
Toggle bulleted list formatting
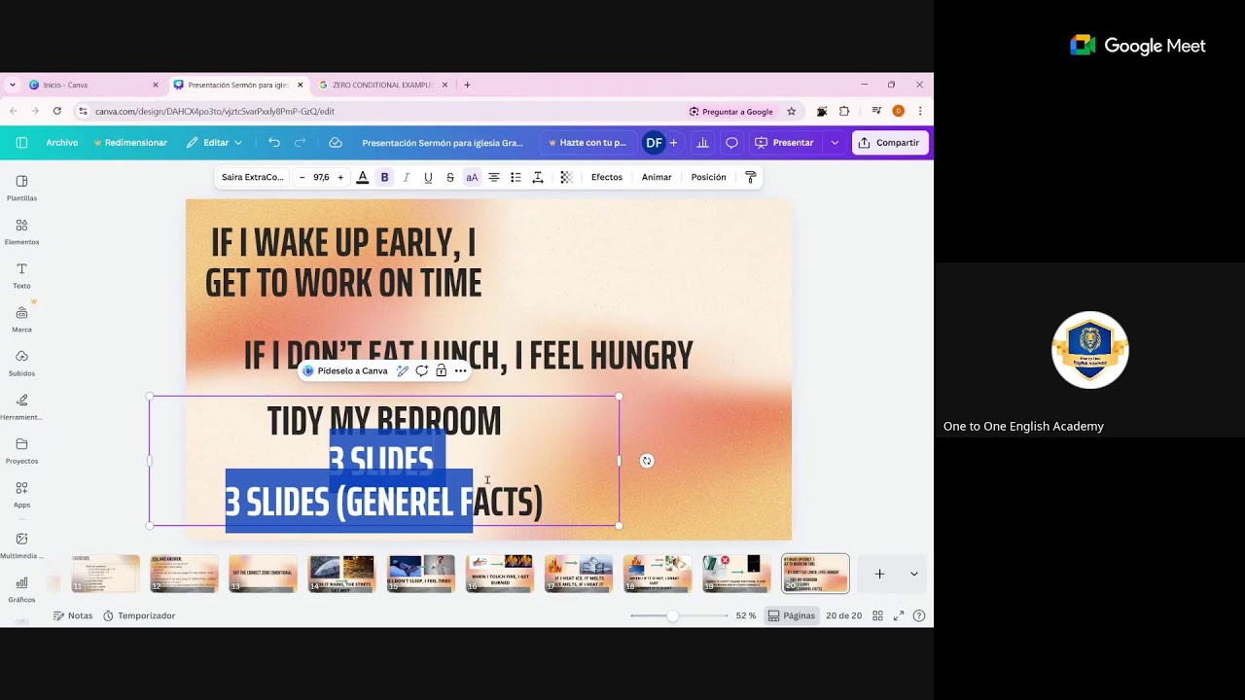(x=516, y=177)
